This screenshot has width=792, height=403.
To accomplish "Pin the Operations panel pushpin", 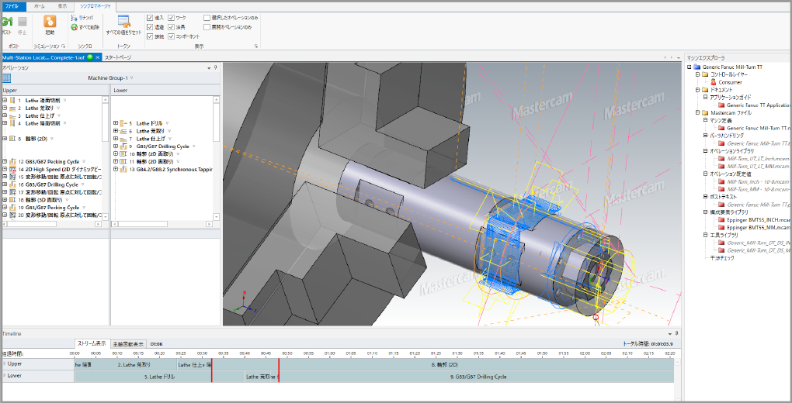I will coord(216,67).
